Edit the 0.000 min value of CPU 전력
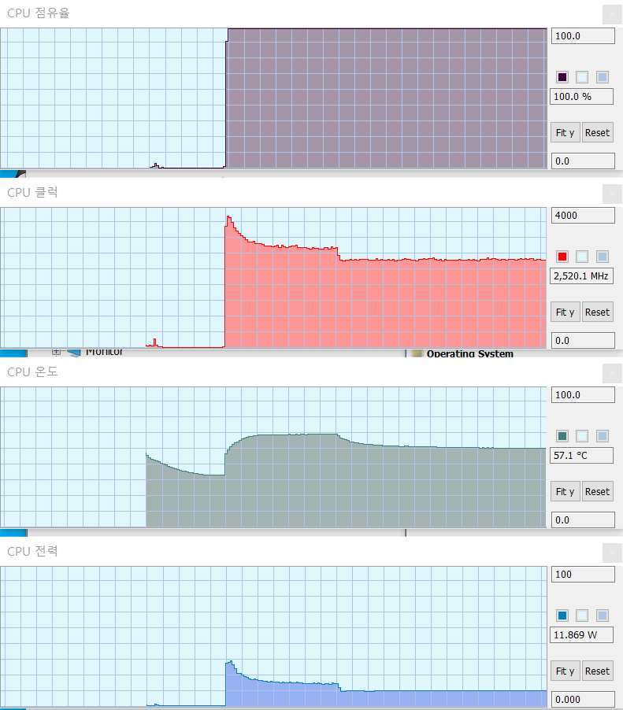 [583, 699]
